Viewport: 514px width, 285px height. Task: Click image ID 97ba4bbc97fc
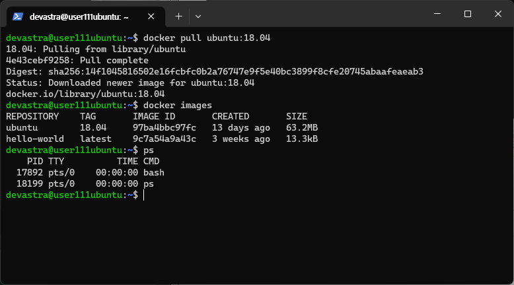165,127
